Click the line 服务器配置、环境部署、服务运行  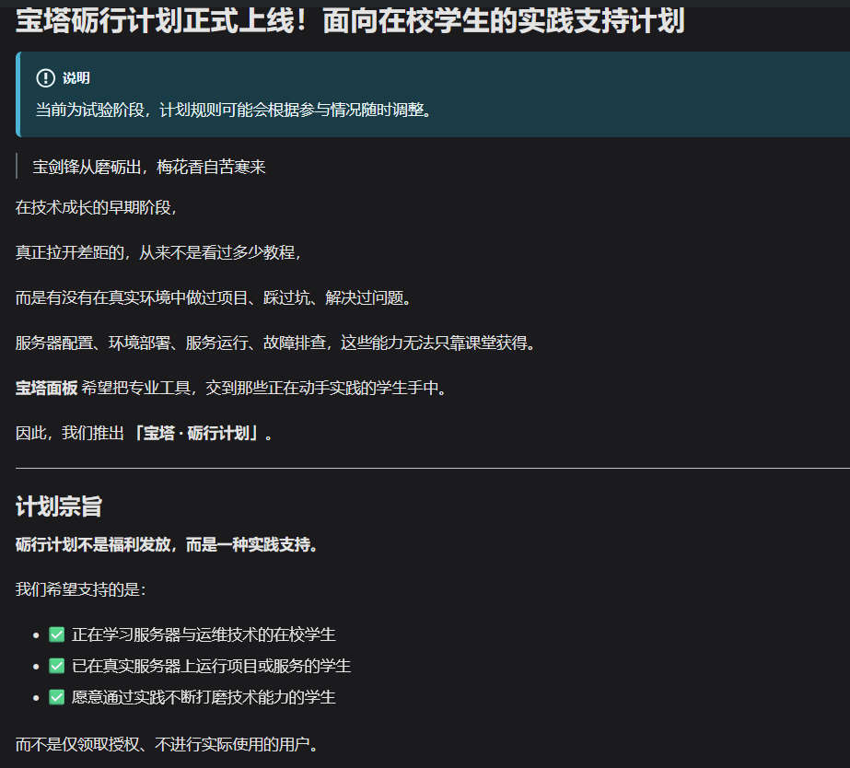[275, 343]
